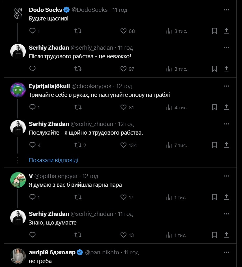Like the tweet with 134 likes
Viewport: 242px width, 267px height.
[123, 145]
